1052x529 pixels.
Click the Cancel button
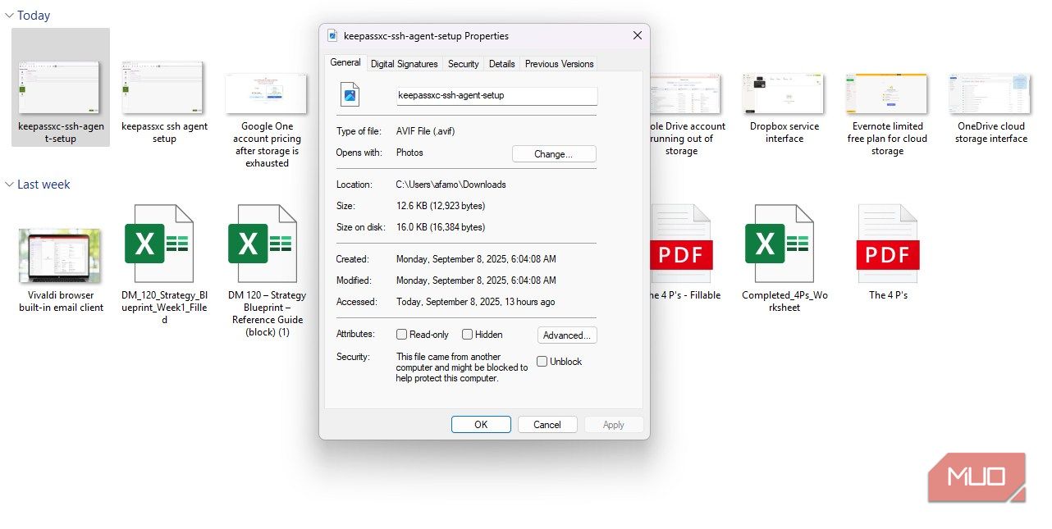(x=547, y=425)
